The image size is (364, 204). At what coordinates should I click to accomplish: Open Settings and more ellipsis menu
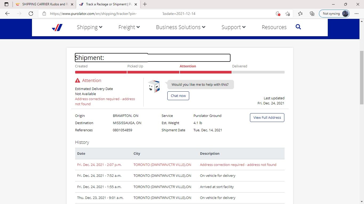click(x=357, y=13)
